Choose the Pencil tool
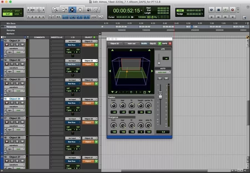Viewport: 250px width, 173px height. [x=97, y=10]
